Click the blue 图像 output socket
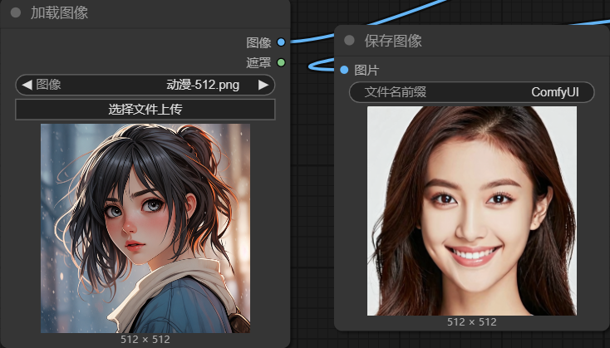The image size is (610, 348). pos(281,42)
